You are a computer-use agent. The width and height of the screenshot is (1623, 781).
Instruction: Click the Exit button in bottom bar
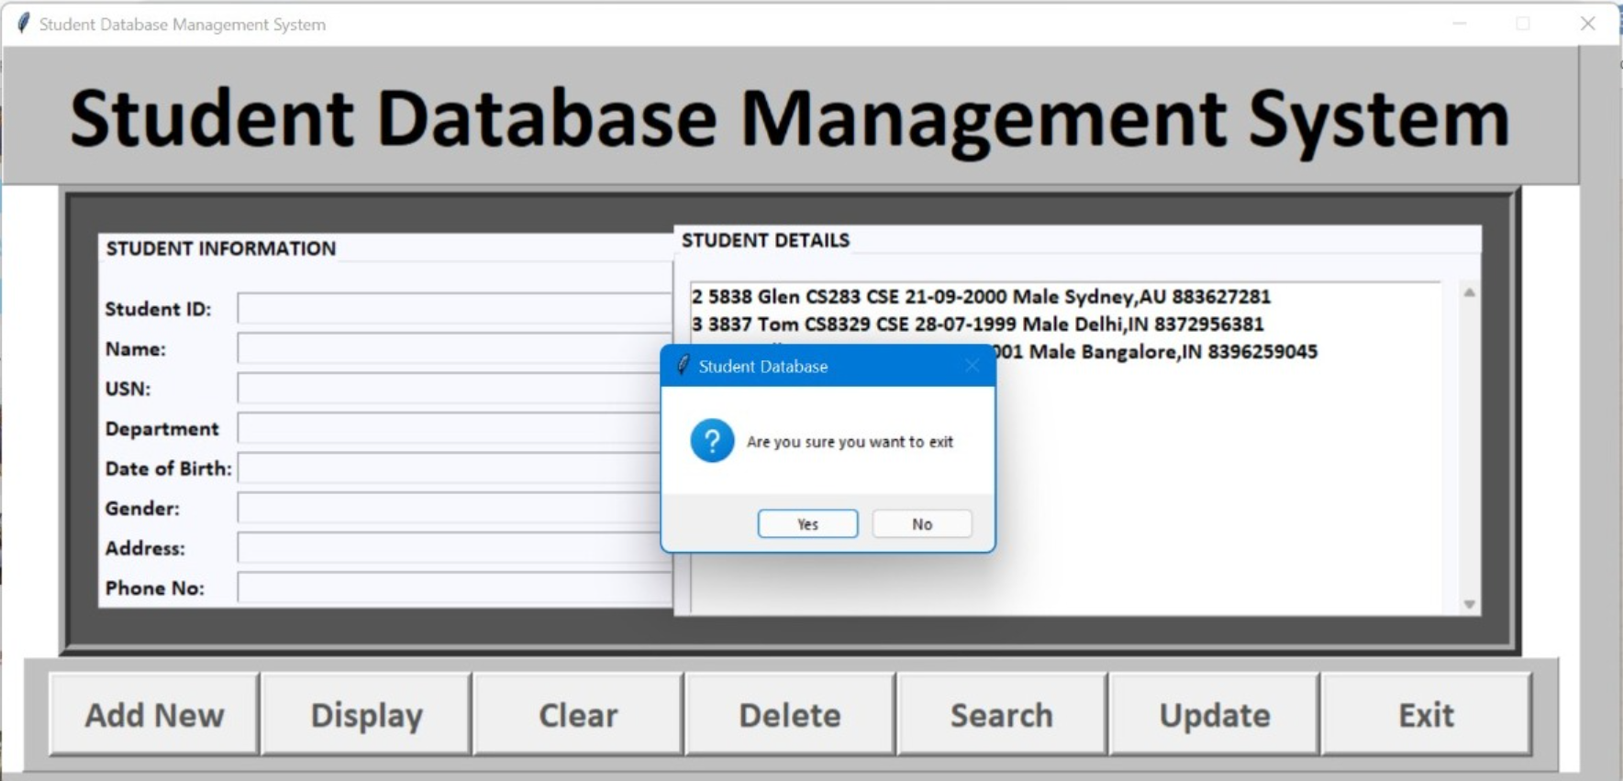tap(1427, 715)
